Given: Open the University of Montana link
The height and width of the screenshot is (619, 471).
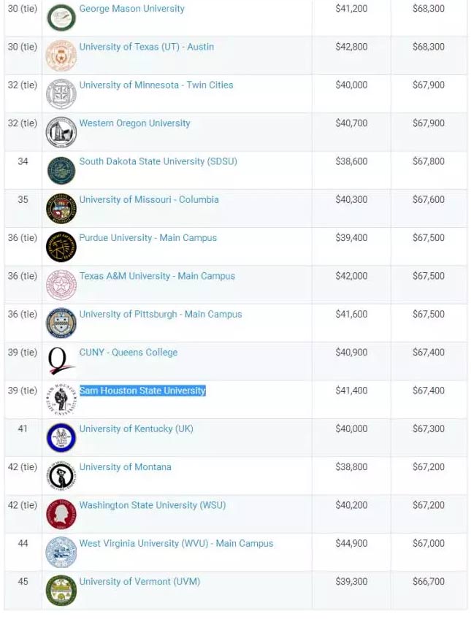Looking at the screenshot, I should tap(125, 467).
